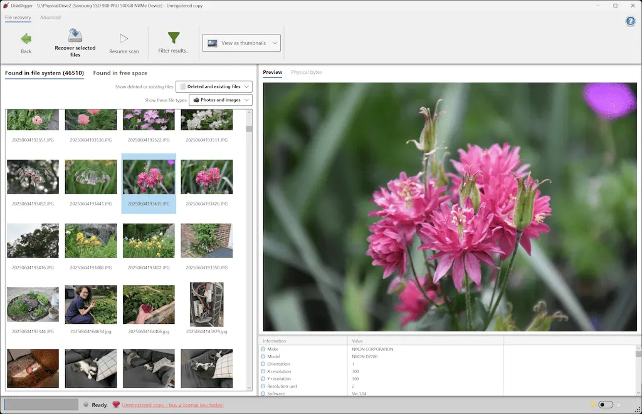Expand the Deleted and existing files dropdown
642x414 pixels.
[x=214, y=86]
